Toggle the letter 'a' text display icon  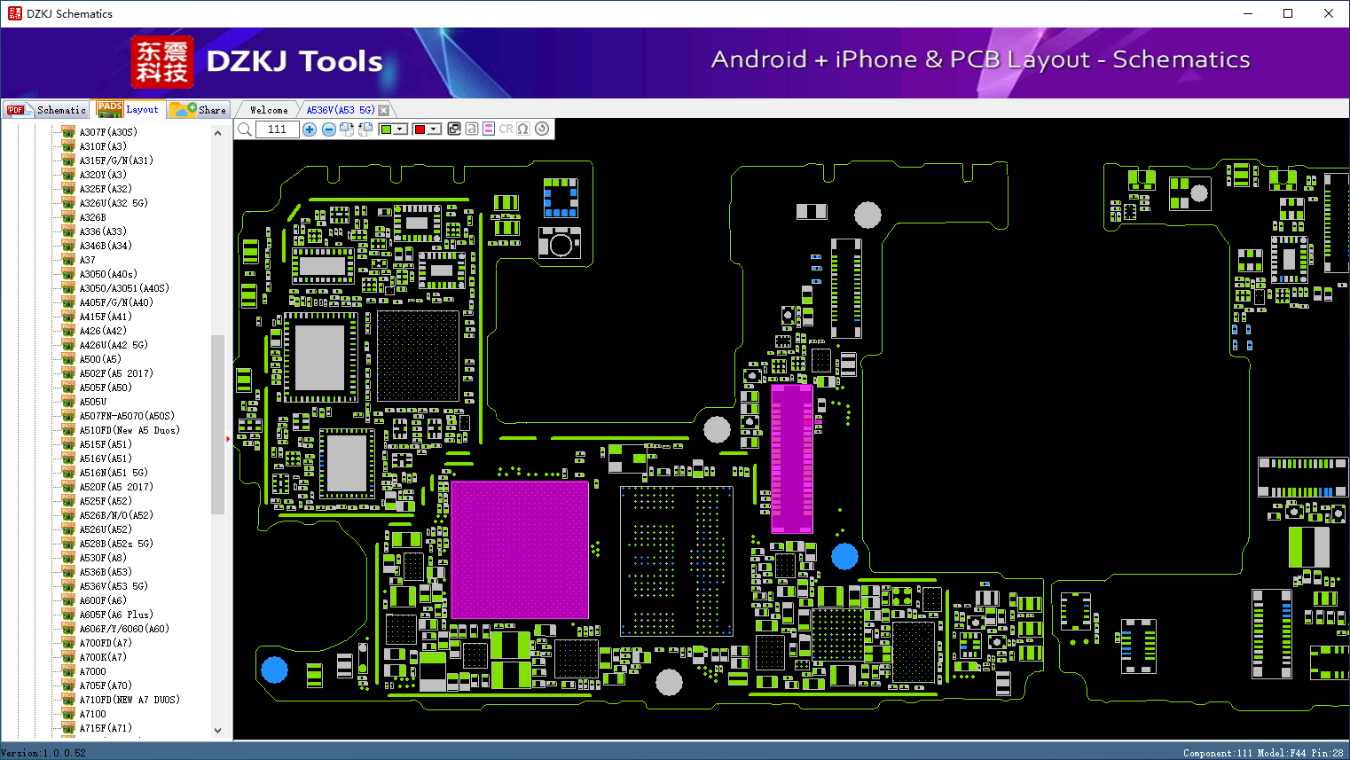(x=471, y=129)
